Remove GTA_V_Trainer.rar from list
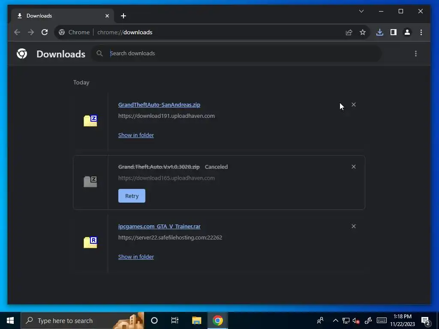This screenshot has width=439, height=329. (354, 226)
